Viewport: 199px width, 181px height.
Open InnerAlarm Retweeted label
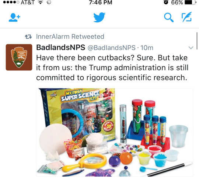tap(70, 36)
